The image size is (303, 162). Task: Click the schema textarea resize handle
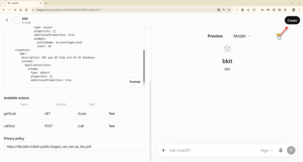tap(144, 87)
